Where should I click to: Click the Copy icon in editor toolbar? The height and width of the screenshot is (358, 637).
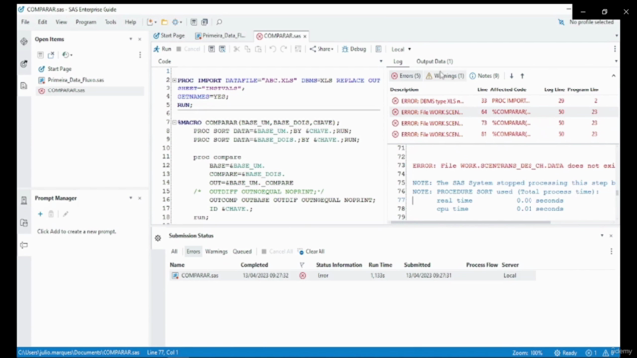pos(247,49)
